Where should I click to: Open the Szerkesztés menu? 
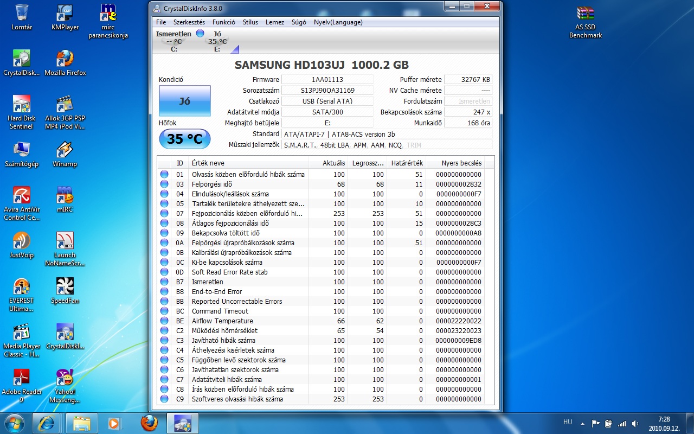[x=189, y=22]
